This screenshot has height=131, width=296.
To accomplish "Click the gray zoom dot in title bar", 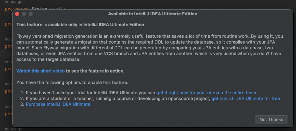I will 31,14.
